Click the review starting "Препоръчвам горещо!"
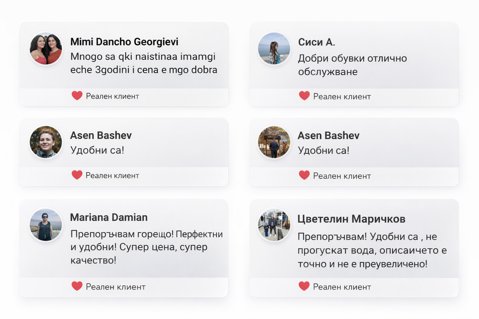This screenshot has height=319, width=479. pyautogui.click(x=146, y=247)
